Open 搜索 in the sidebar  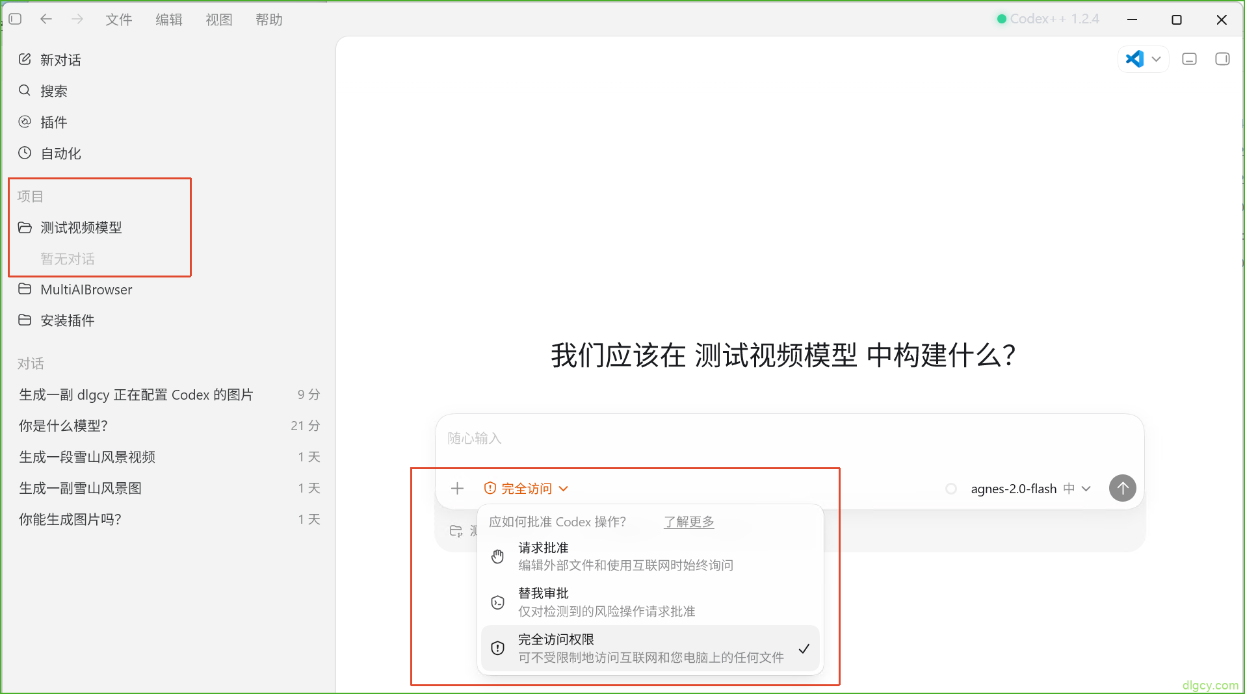pyautogui.click(x=169, y=91)
